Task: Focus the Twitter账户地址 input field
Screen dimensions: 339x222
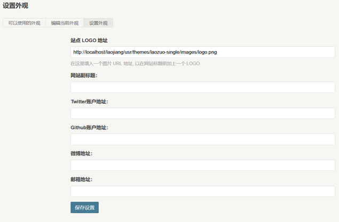Action: click(x=202, y=113)
